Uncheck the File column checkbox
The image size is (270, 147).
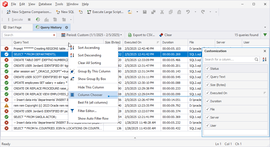(x=208, y=109)
